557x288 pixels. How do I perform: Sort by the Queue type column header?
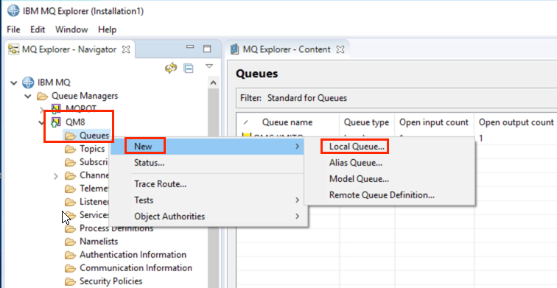point(366,122)
